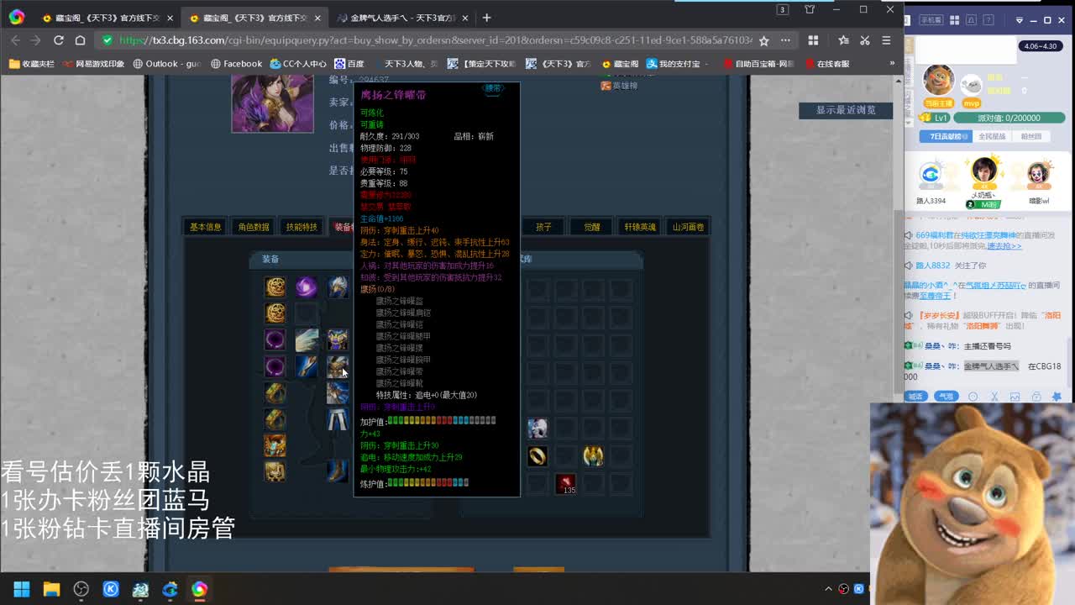
Task: Click the streamer bear avatar in panel
Action: tap(938, 81)
